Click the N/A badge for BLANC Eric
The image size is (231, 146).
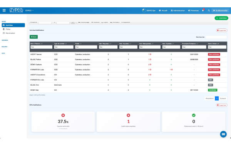click(x=210, y=85)
